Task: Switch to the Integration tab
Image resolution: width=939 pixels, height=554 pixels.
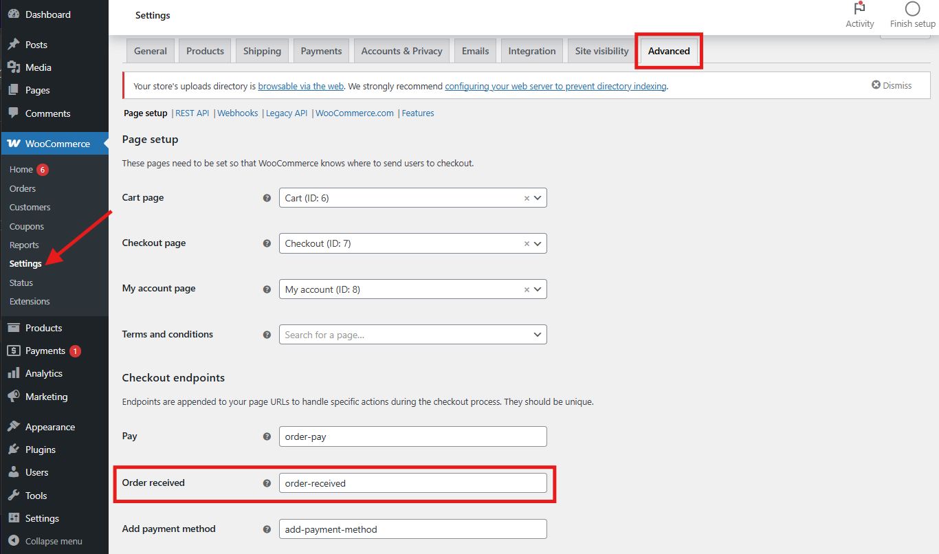Action: click(x=532, y=51)
